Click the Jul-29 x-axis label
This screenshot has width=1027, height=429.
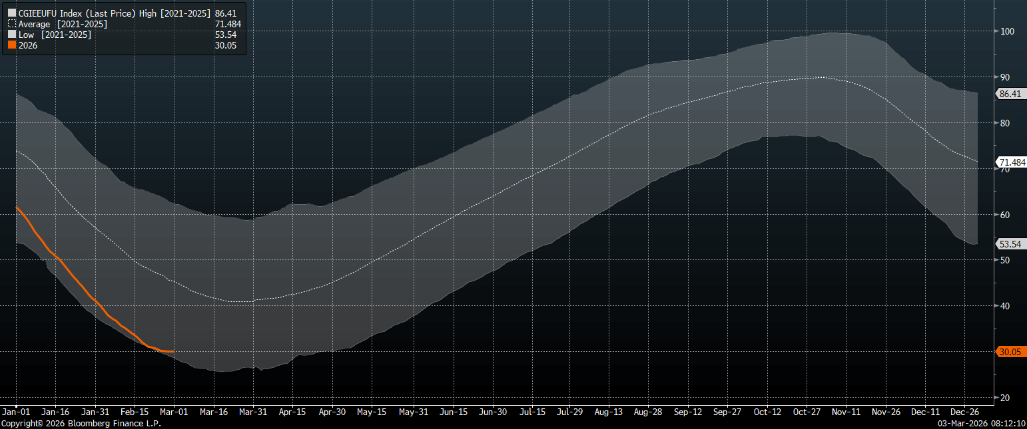(x=569, y=412)
